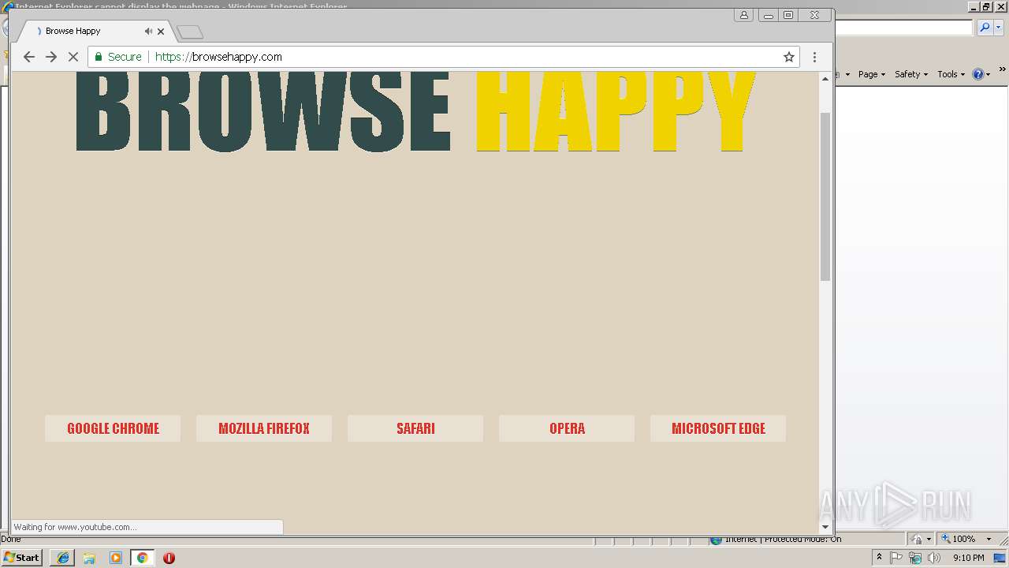Image resolution: width=1009 pixels, height=568 pixels.
Task: Open Internet Explorer from taskbar
Action: tap(62, 558)
